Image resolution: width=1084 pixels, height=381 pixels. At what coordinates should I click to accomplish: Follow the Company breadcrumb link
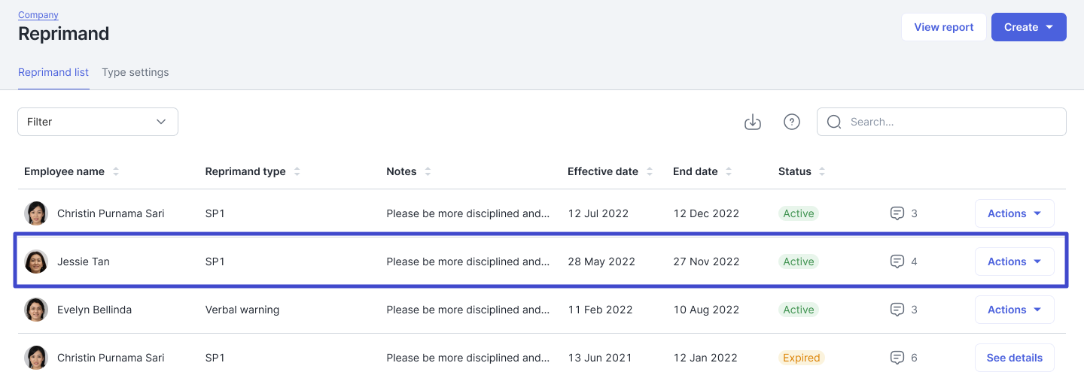tap(38, 15)
